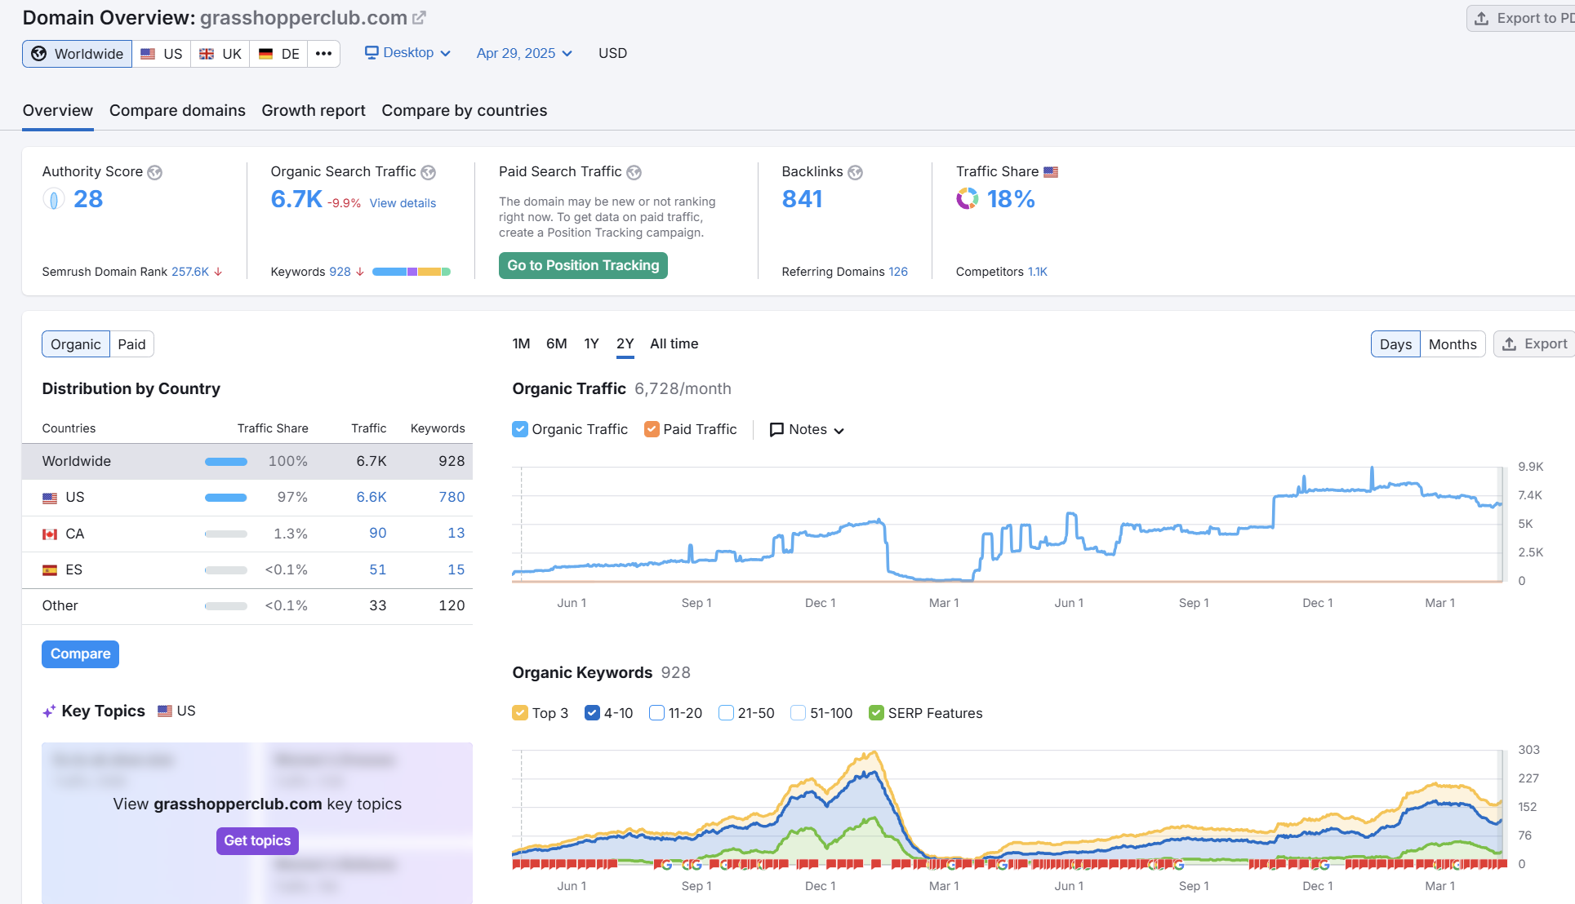
Task: Switch to Compare domains tab
Action: [x=177, y=110]
